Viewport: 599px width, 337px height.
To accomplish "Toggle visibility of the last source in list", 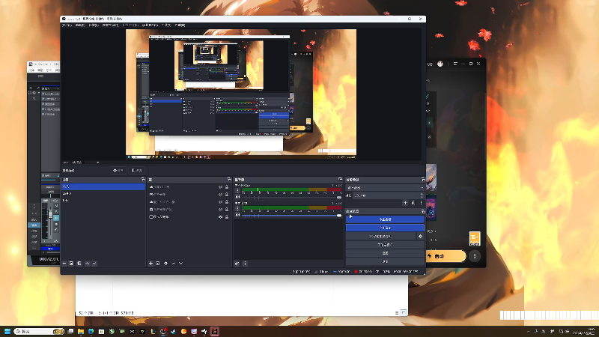I will 220,216.
